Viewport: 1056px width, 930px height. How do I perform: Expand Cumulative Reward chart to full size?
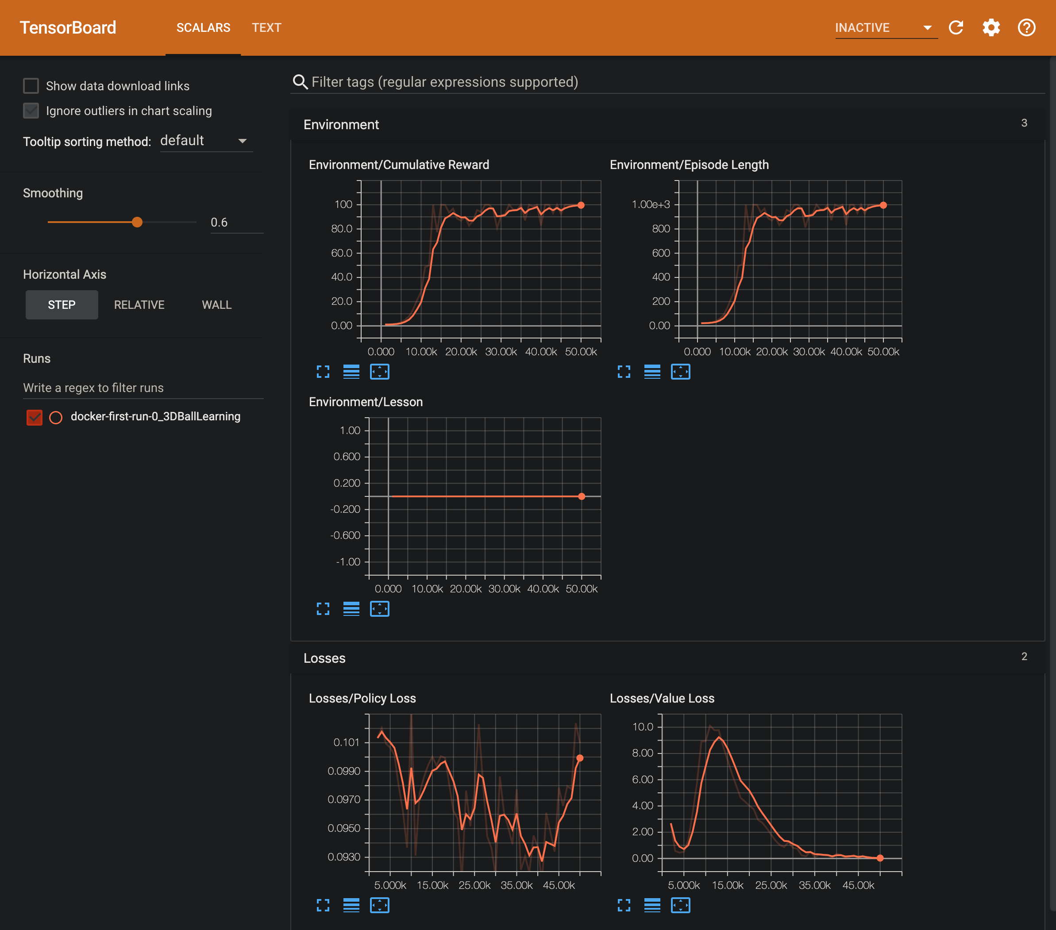coord(323,372)
